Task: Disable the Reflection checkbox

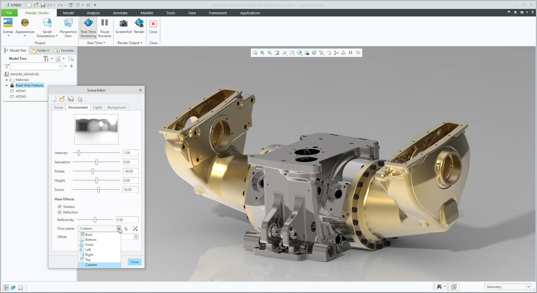Action: (60, 212)
